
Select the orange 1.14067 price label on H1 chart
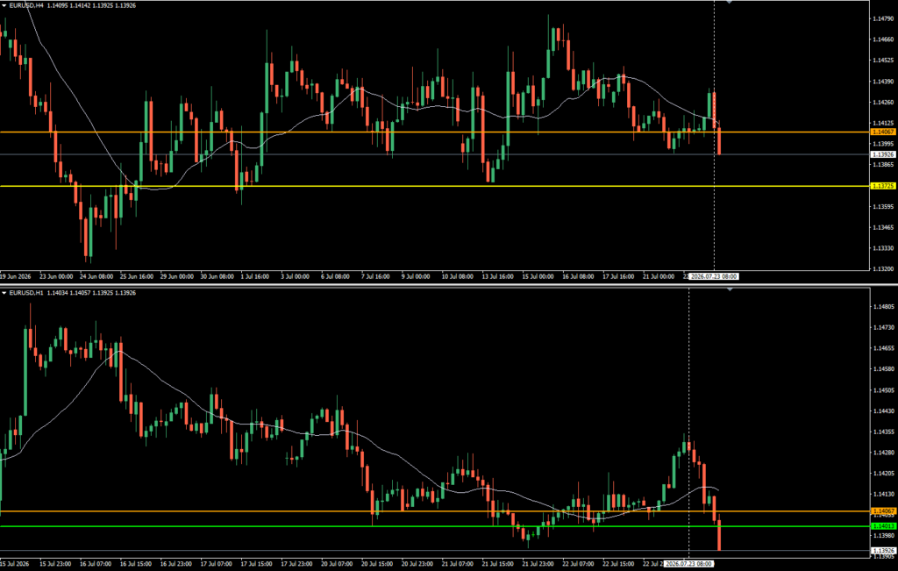(882, 510)
